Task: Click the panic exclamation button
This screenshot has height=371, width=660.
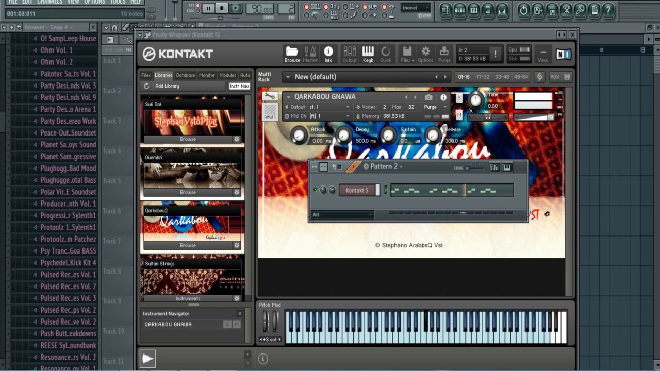Action: [x=495, y=54]
